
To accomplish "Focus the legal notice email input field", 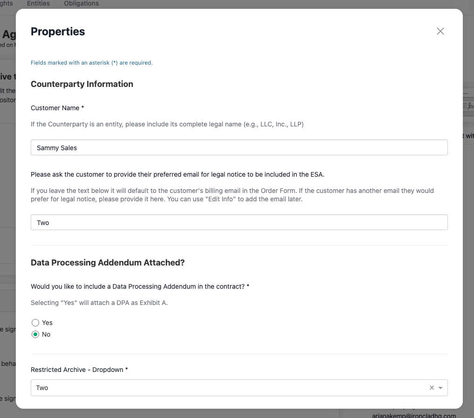I will point(239,223).
